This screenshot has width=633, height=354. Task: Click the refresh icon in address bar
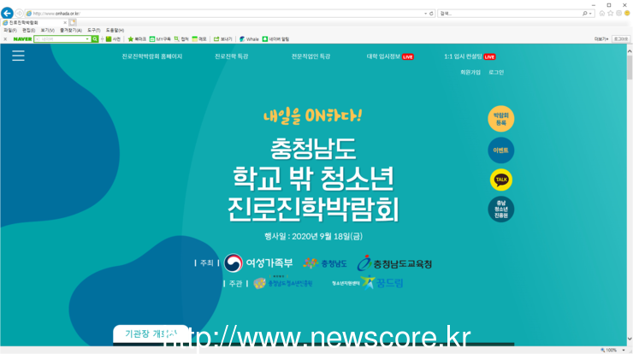coord(431,13)
